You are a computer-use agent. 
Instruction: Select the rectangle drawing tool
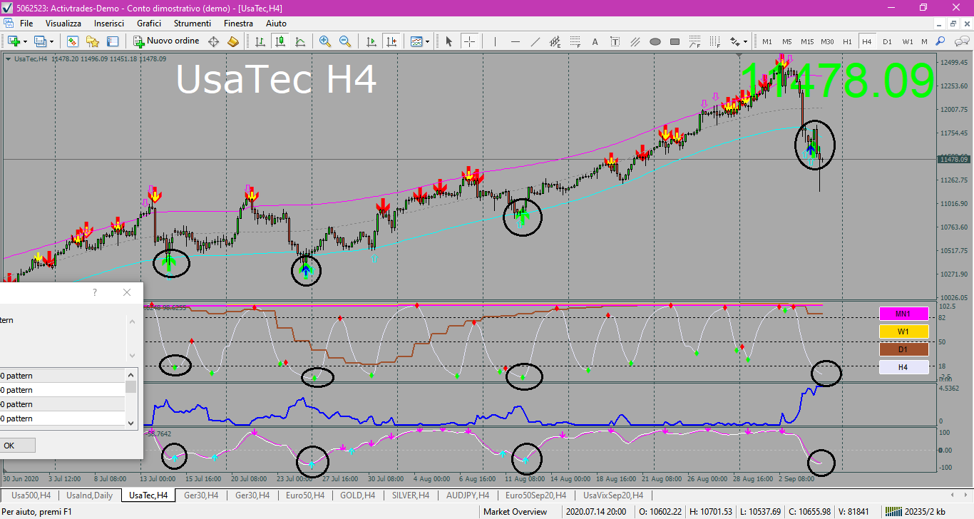[x=675, y=41]
